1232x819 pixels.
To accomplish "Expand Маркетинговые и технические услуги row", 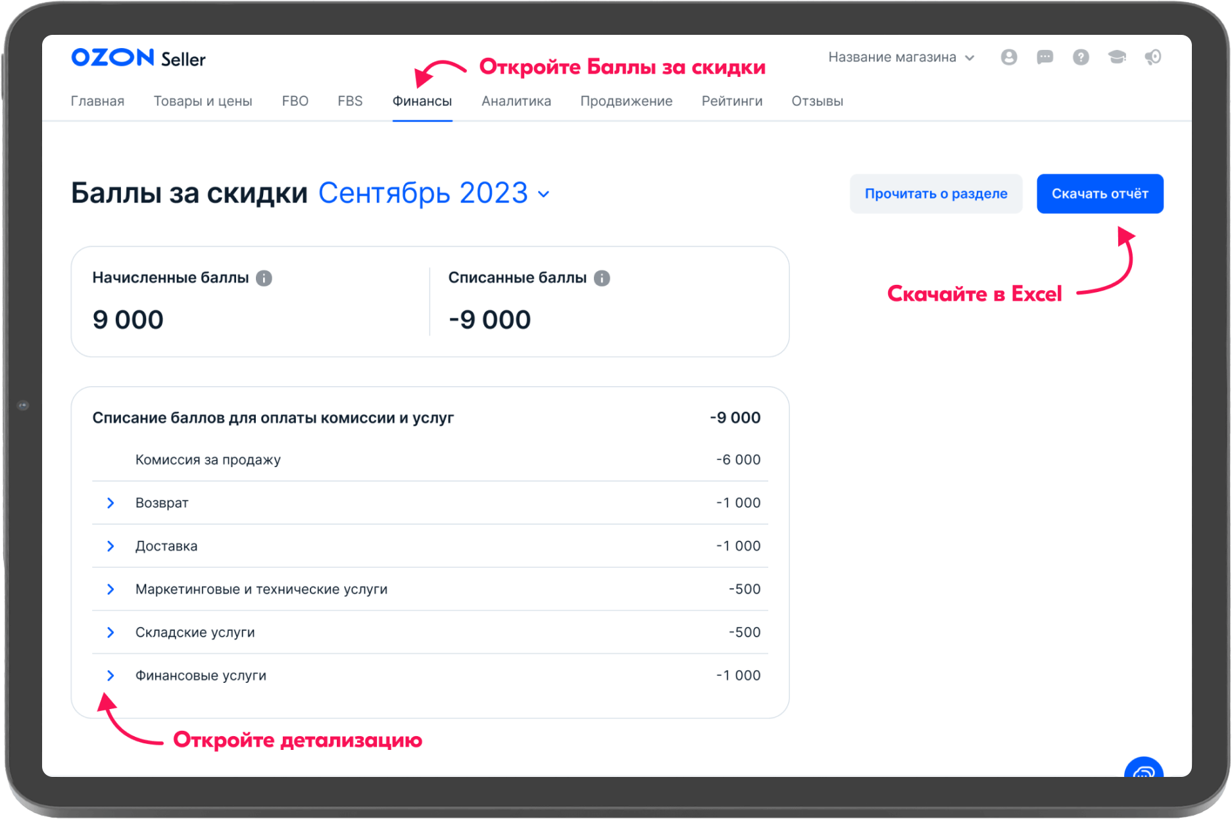I will point(111,589).
